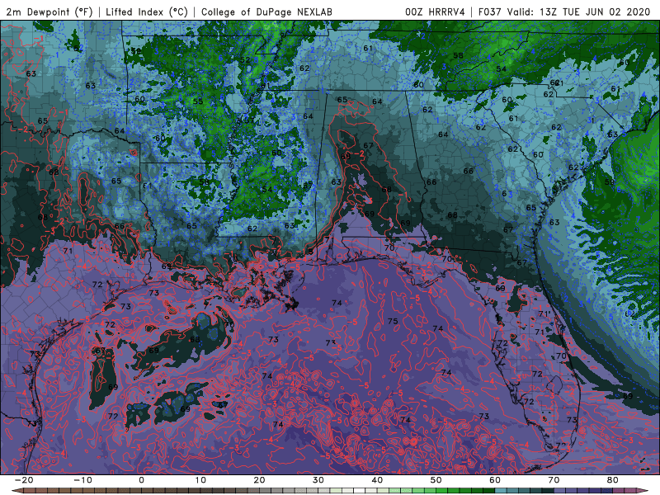The image size is (660, 495).
Task: Click the '20' color scale label
Action: 259,480
